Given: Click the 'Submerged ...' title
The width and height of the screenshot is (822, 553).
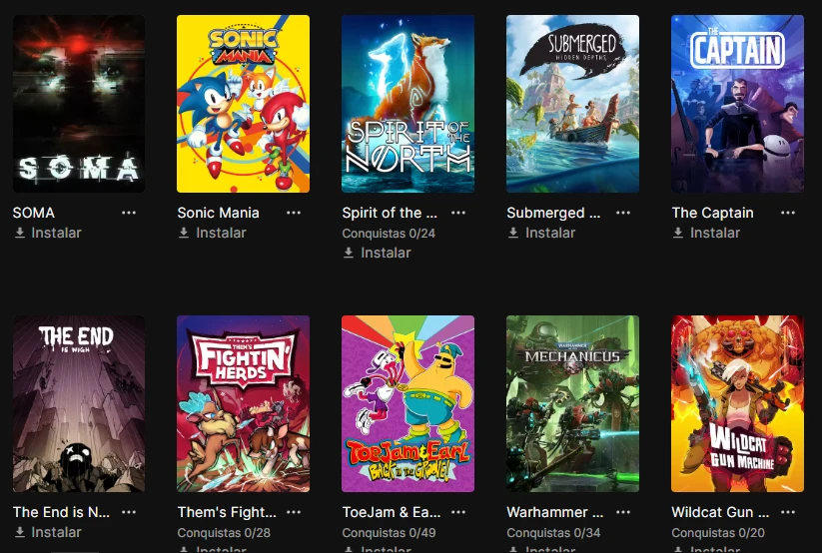Looking at the screenshot, I should pyautogui.click(x=553, y=213).
